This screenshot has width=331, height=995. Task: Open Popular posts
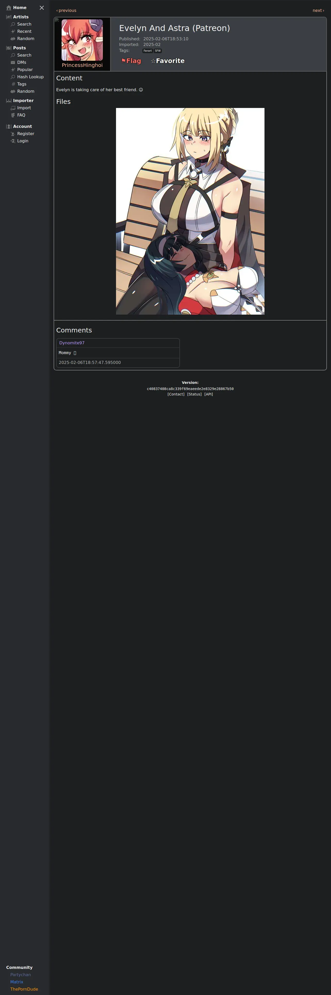coord(25,69)
